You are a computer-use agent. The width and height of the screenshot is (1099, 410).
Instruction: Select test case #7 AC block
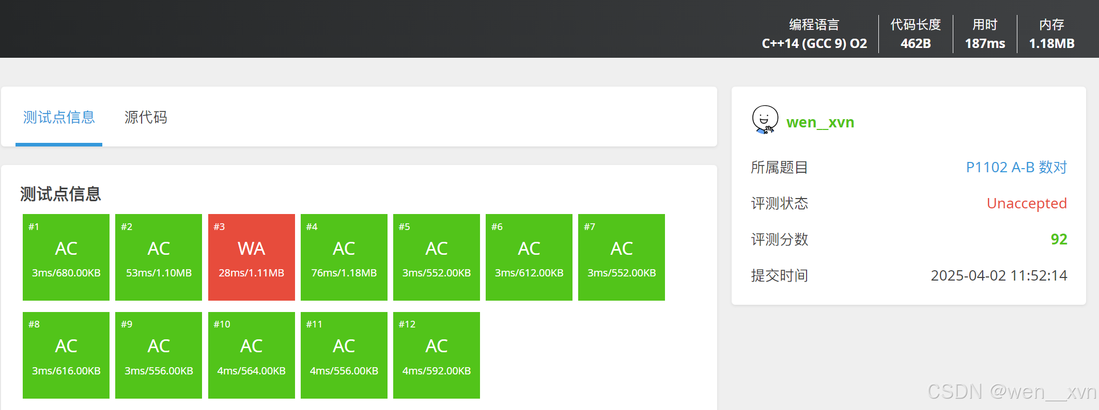point(622,257)
